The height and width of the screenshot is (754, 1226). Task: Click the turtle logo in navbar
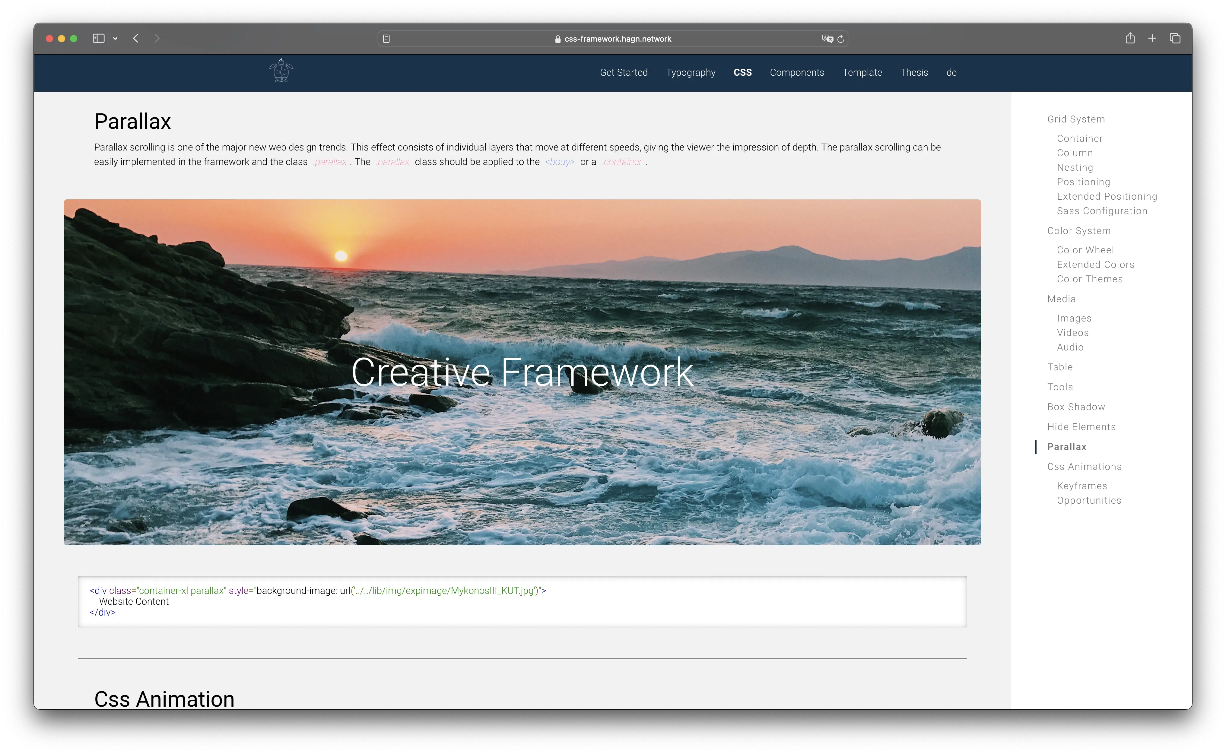pos(281,71)
